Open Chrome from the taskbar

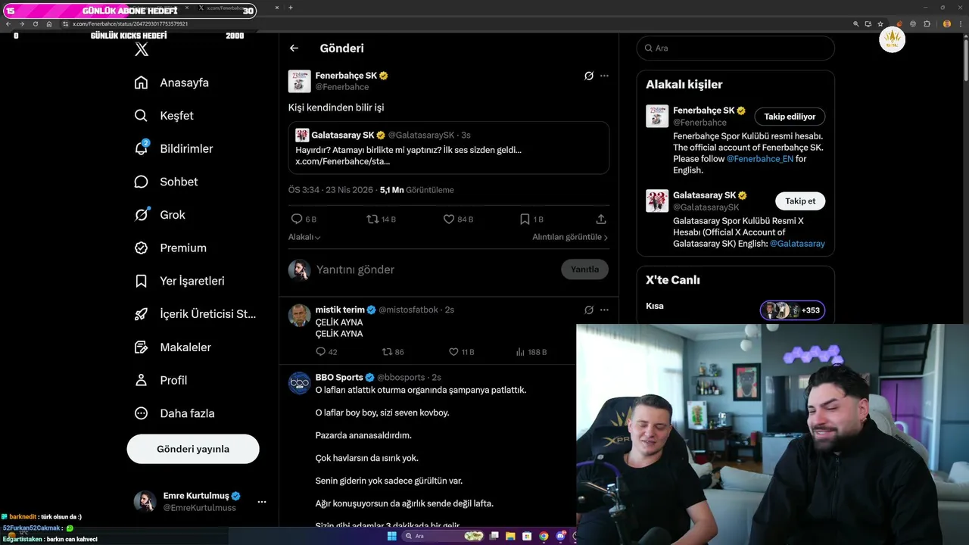pyautogui.click(x=544, y=536)
